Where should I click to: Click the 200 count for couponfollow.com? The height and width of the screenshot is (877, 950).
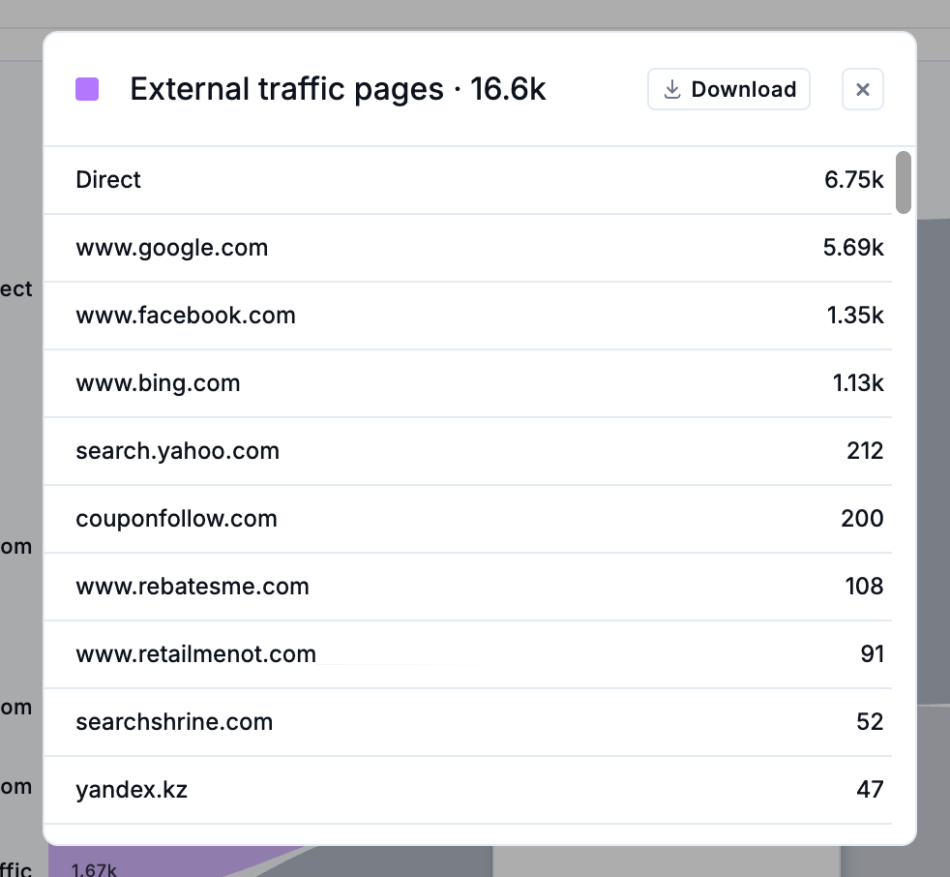pos(862,519)
